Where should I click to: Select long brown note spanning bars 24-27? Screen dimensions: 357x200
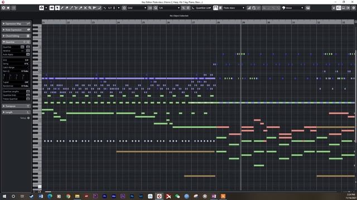point(166,152)
